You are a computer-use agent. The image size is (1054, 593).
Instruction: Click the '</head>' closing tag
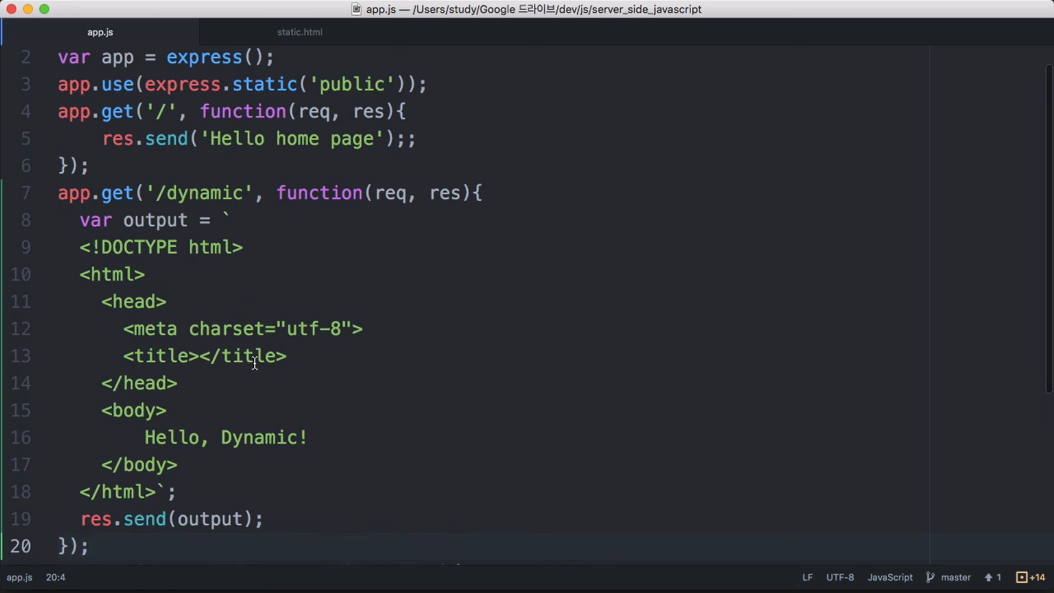tap(139, 383)
